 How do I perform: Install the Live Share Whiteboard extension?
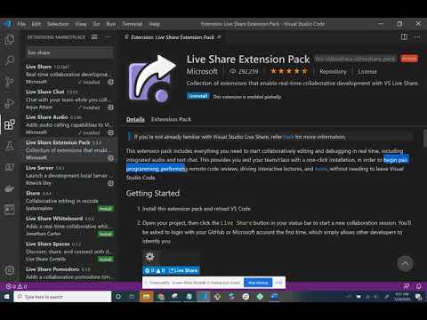tap(106, 234)
